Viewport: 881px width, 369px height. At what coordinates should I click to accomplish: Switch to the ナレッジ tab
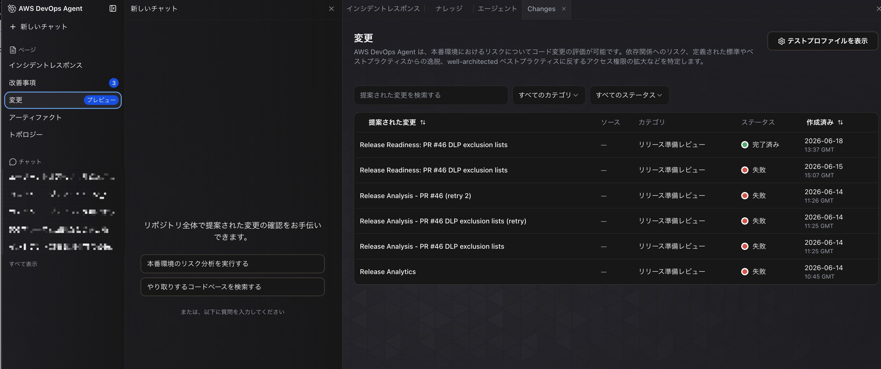coord(449,9)
